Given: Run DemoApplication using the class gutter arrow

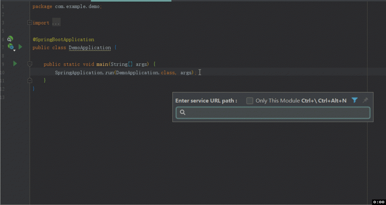Looking at the screenshot, I should click(x=20, y=47).
